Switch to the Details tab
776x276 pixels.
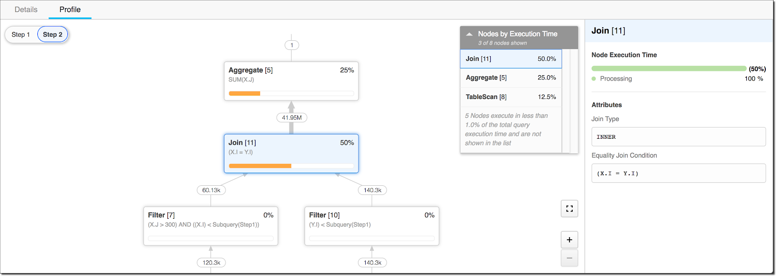(26, 10)
